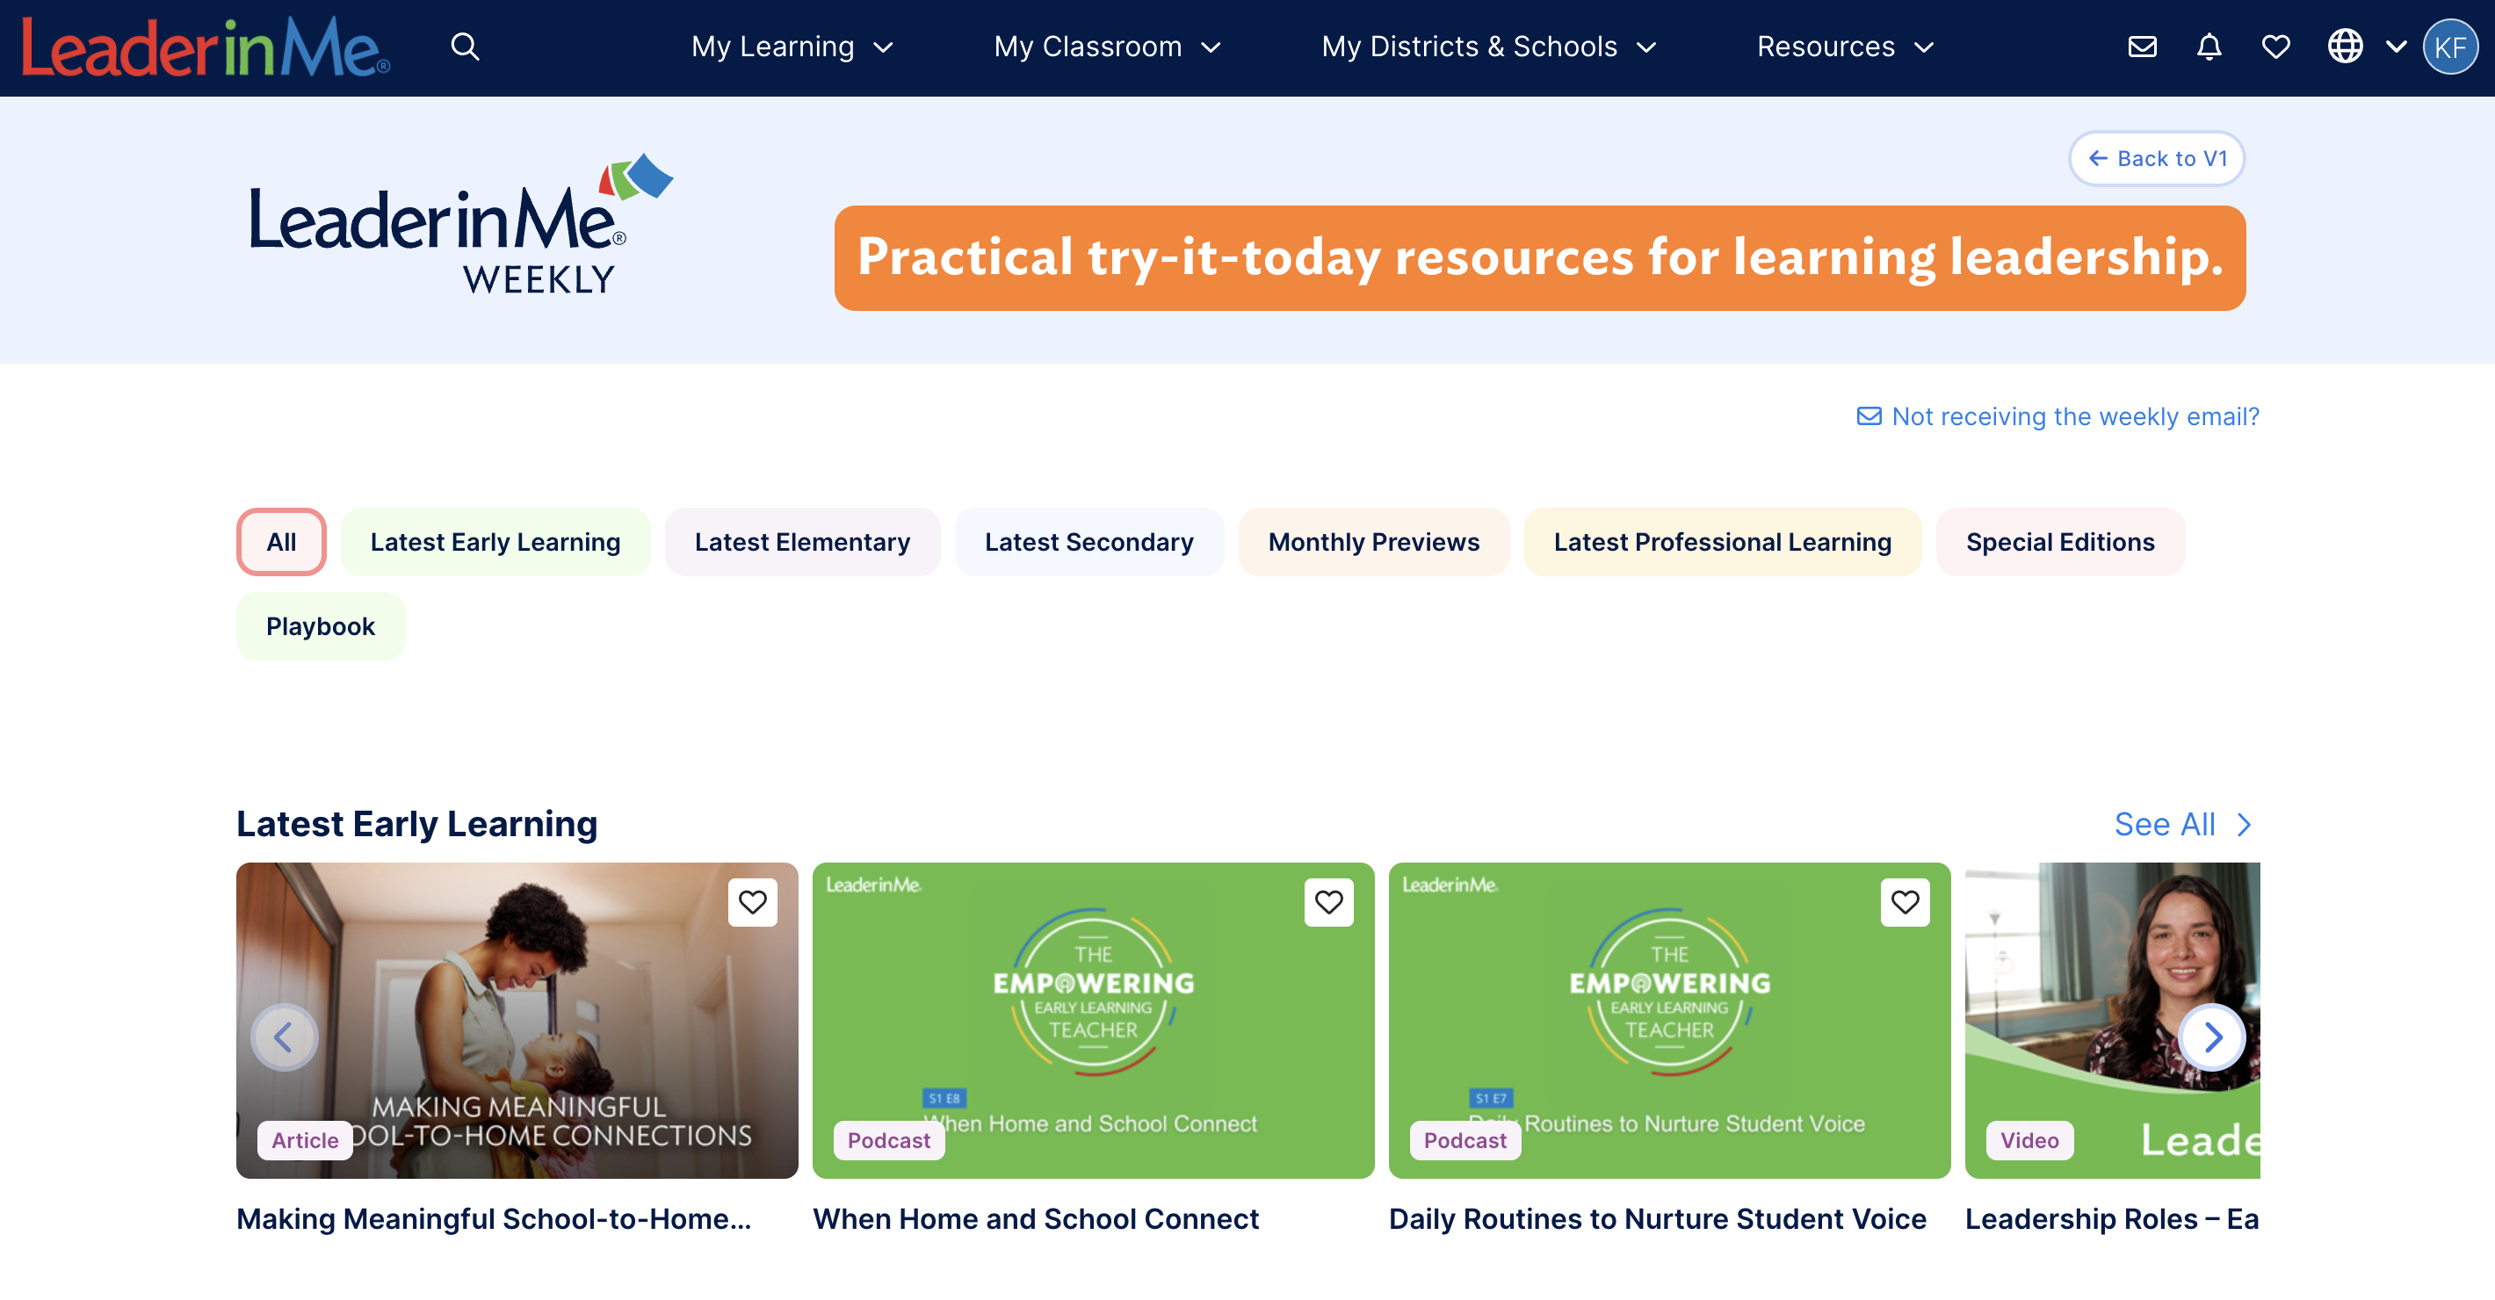Image resolution: width=2495 pixels, height=1300 pixels.
Task: Click the search magnifier icon
Action: pos(465,47)
